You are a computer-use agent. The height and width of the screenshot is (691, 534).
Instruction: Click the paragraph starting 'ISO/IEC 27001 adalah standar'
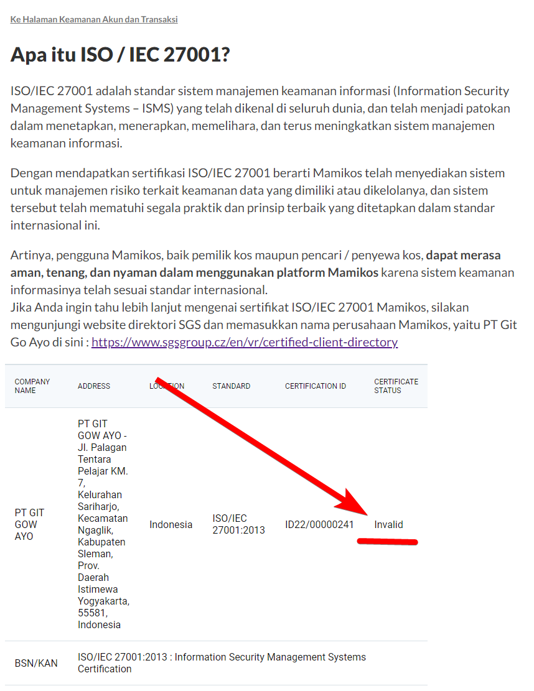click(260, 117)
